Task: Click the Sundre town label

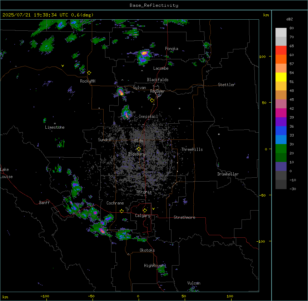Action: (x=104, y=140)
